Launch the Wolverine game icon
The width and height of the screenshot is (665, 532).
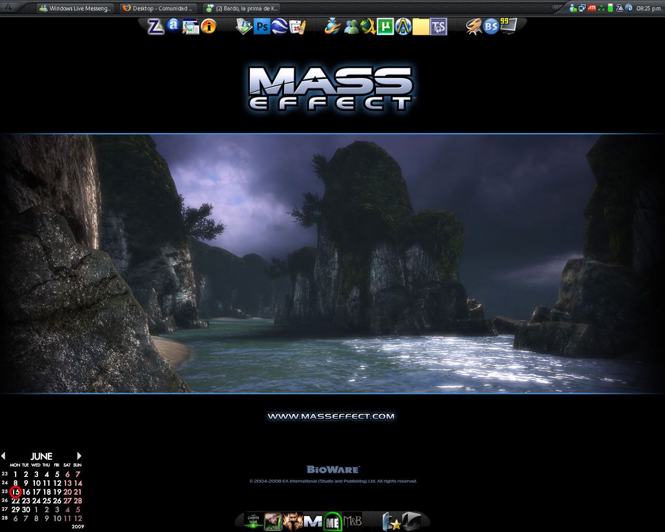[292, 521]
